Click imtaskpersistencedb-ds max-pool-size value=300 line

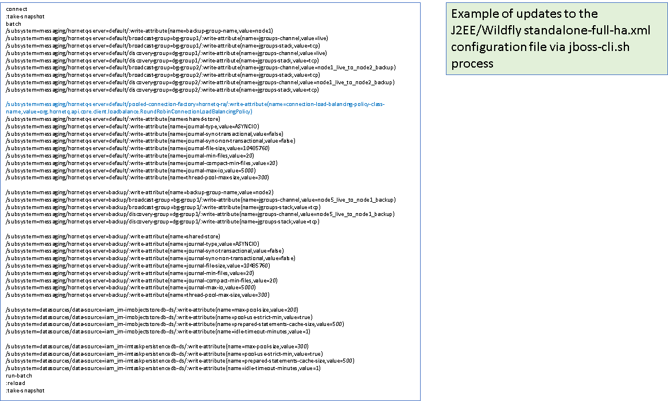157,347
